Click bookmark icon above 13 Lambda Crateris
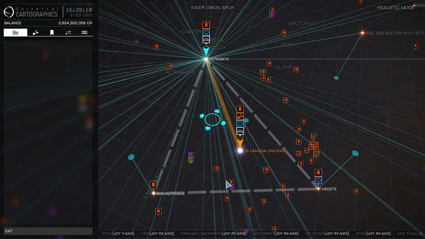Image resolution: width=425 pixels, height=239 pixels. (240, 109)
